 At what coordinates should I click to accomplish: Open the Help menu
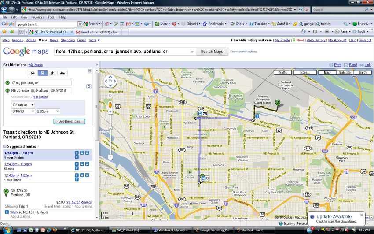coord(62,17)
